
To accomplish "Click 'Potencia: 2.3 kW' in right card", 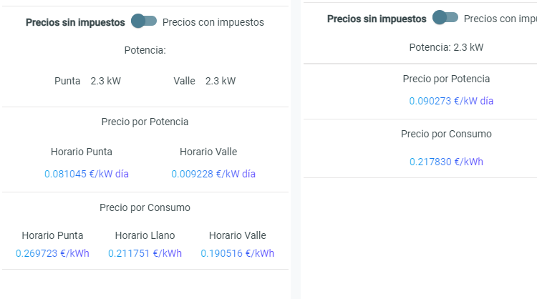I will pyautogui.click(x=446, y=47).
